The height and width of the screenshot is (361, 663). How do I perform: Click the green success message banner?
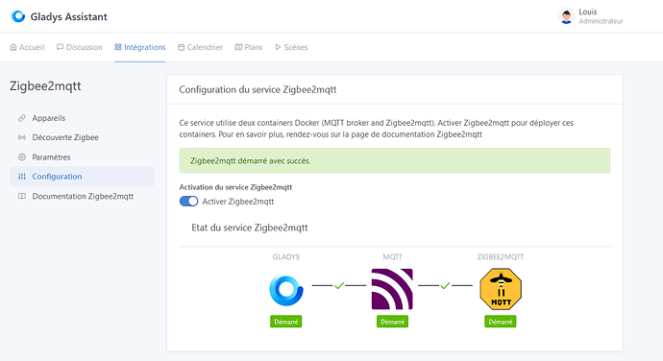coord(395,160)
